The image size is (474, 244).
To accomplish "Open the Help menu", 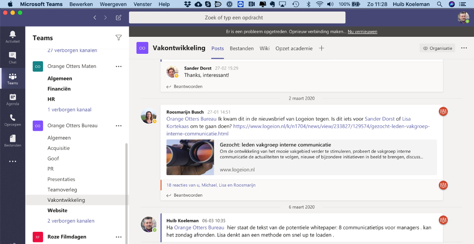I will [x=164, y=4].
